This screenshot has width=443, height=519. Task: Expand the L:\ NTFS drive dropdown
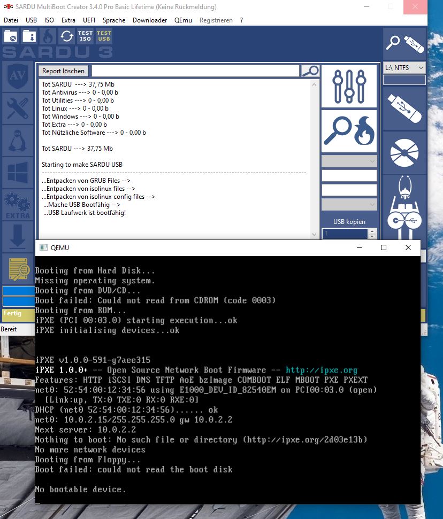pos(404,67)
